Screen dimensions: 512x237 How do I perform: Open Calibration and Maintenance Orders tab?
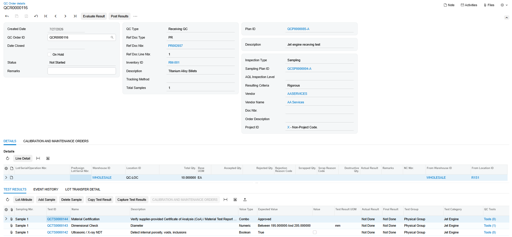(56, 141)
